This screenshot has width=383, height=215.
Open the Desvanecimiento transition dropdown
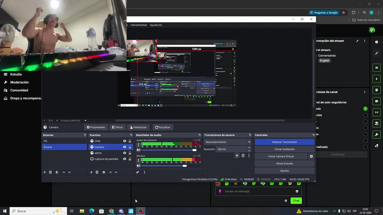[228, 142]
